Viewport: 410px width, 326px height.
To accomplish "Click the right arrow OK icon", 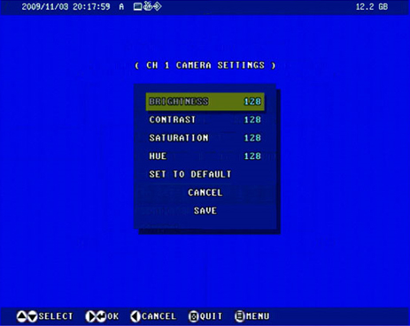I will (x=90, y=316).
